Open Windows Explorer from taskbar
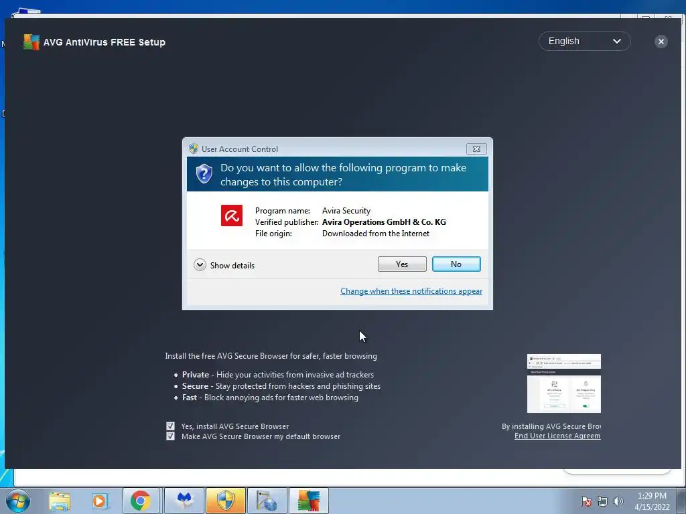686x514 pixels. (x=60, y=501)
